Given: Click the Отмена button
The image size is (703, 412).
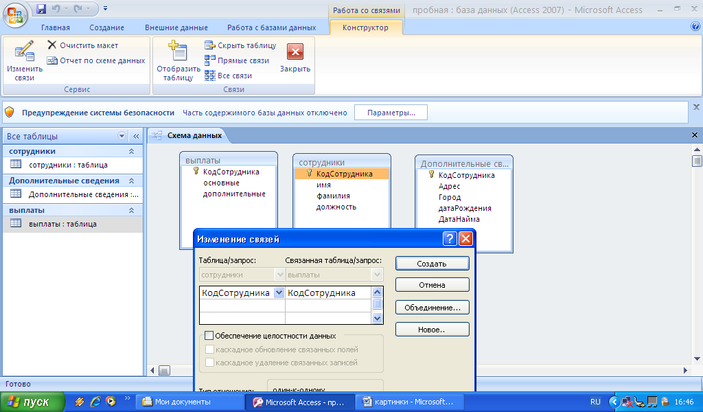Looking at the screenshot, I should coord(433,285).
